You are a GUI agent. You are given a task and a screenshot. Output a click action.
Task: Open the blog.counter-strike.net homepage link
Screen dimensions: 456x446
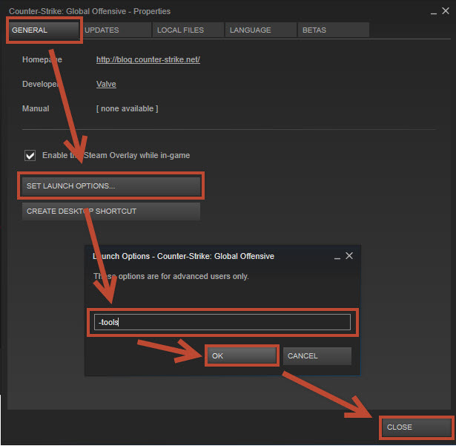pyautogui.click(x=148, y=59)
